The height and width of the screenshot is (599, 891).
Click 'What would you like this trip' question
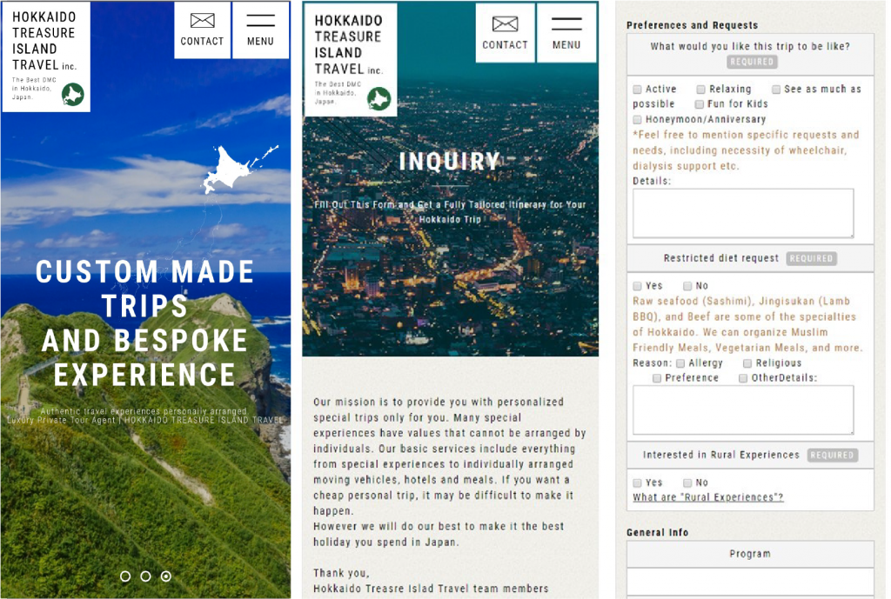pos(750,47)
